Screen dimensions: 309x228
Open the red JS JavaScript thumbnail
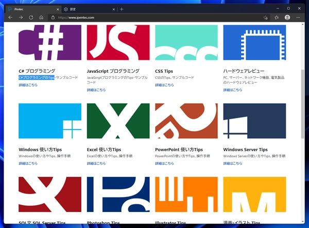point(118,42)
